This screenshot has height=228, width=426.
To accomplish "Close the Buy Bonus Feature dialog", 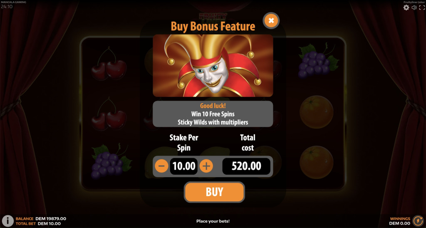I will pyautogui.click(x=271, y=20).
